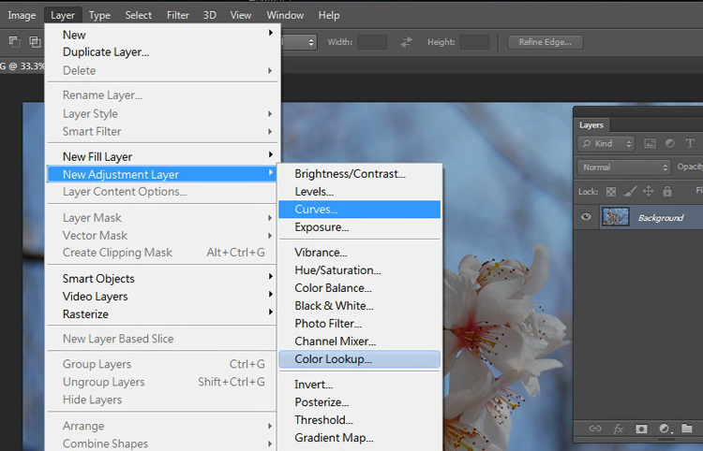The image size is (703, 451).
Task: Choose Photo Filter... adjustment
Action: (x=360, y=324)
